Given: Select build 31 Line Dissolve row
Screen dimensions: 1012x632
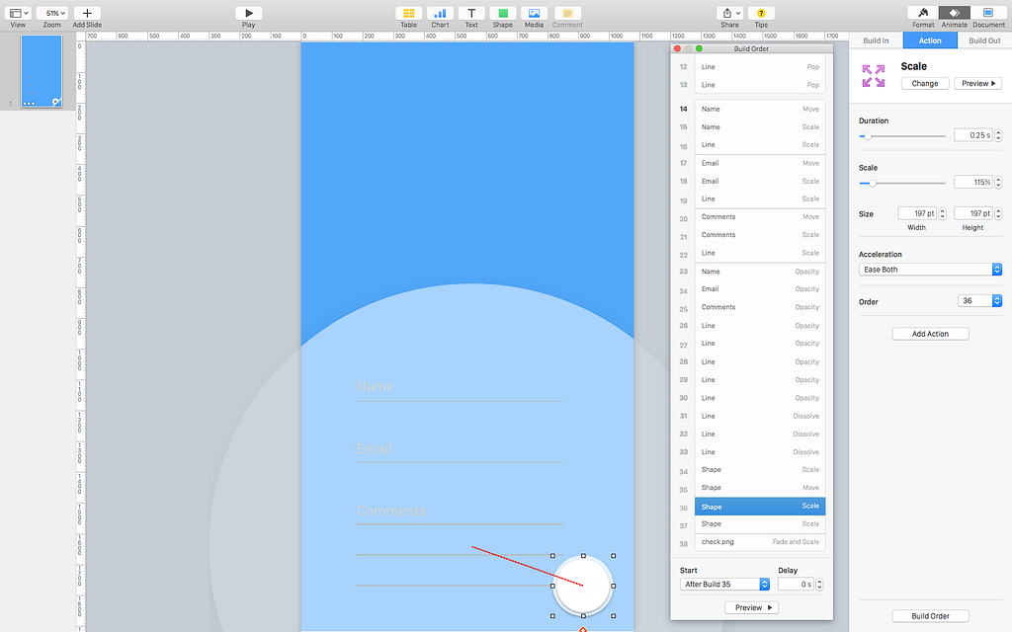Looking at the screenshot, I should pyautogui.click(x=760, y=416).
